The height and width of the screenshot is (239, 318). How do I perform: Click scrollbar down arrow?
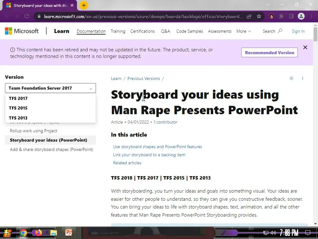click(x=316, y=224)
